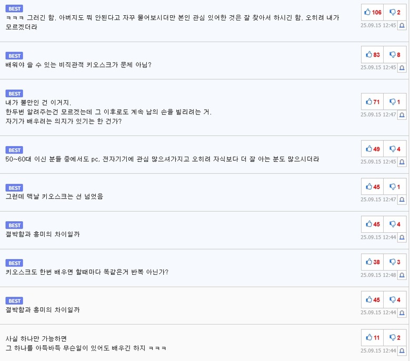Downvote the last comment with 2 dislikes
Image resolution: width=410 pixels, height=361 pixels.
(x=395, y=337)
